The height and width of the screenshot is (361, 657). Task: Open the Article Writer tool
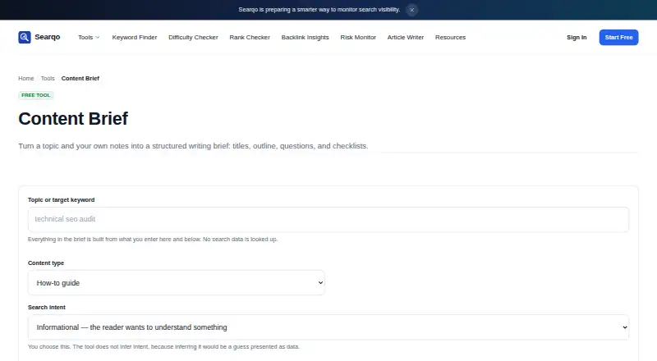click(405, 37)
